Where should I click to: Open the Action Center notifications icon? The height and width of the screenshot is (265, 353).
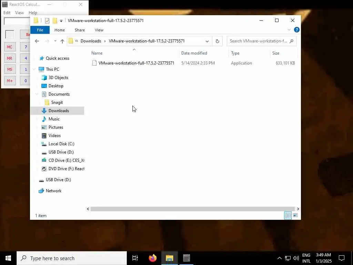pyautogui.click(x=342, y=258)
